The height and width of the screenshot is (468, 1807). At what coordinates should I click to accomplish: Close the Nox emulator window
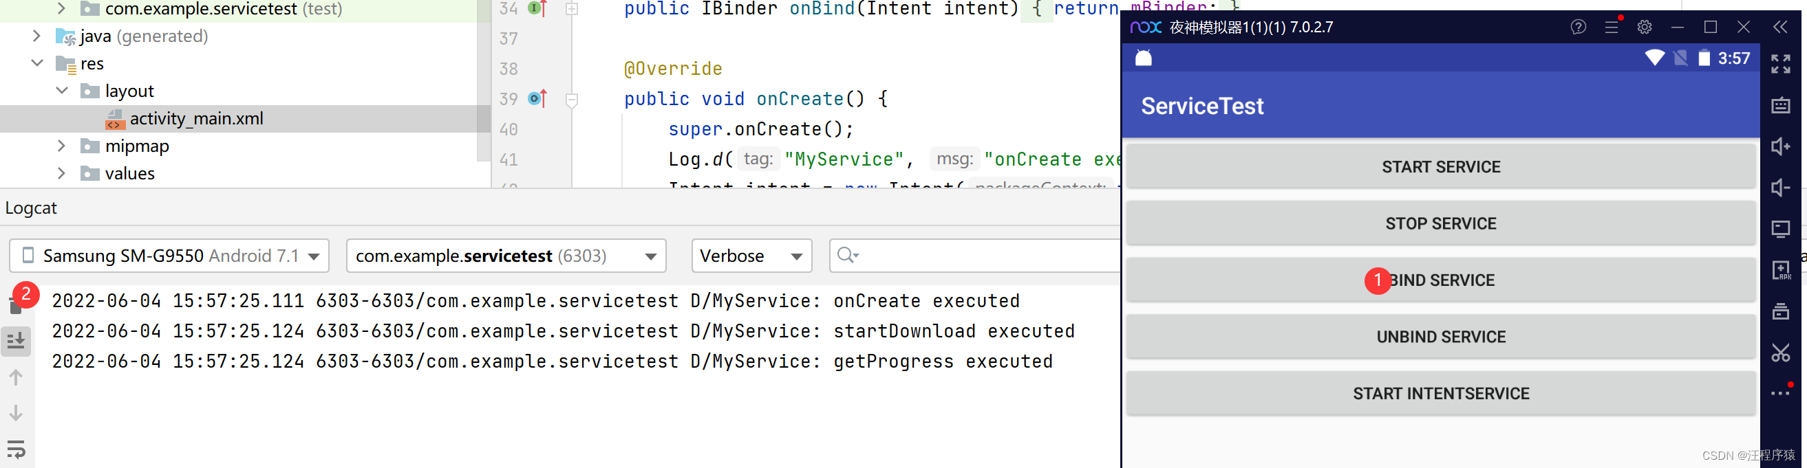[1744, 27]
